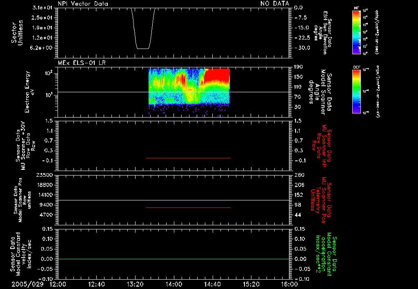418x289 pixels.
Task: Click the 150 scanner angle tick value
Action: click(x=298, y=77)
